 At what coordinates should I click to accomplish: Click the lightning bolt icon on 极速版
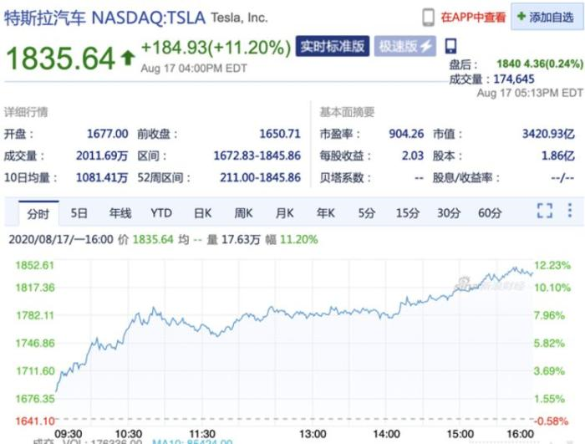tap(425, 46)
